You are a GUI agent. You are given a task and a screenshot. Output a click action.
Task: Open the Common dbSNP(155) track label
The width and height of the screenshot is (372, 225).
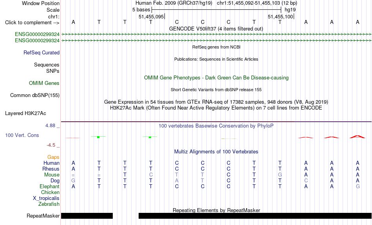34,95
